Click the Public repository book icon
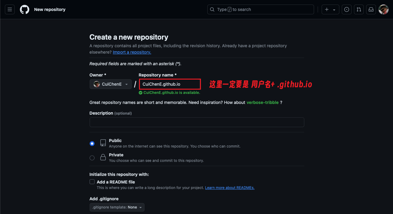 pos(103,143)
